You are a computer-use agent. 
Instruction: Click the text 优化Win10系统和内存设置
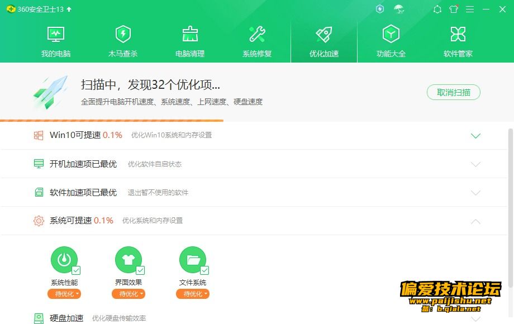tap(172, 135)
